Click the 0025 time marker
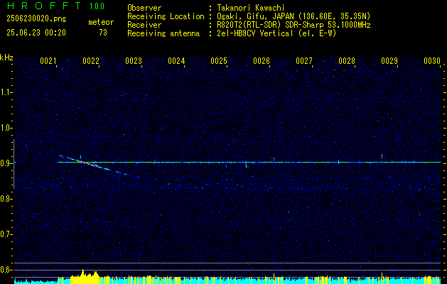This screenshot has width=447, height=284. 219,61
